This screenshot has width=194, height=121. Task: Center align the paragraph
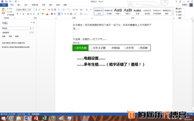tap(62, 14)
